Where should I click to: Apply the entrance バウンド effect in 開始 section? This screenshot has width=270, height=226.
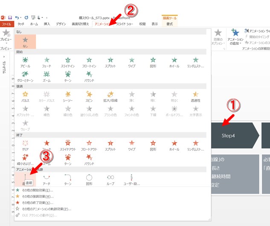point(89,77)
